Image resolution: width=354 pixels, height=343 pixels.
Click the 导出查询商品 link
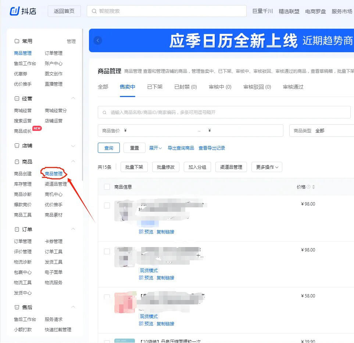(x=181, y=148)
